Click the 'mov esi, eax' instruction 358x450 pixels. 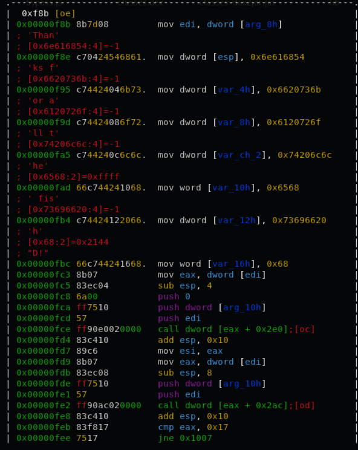(x=190, y=351)
